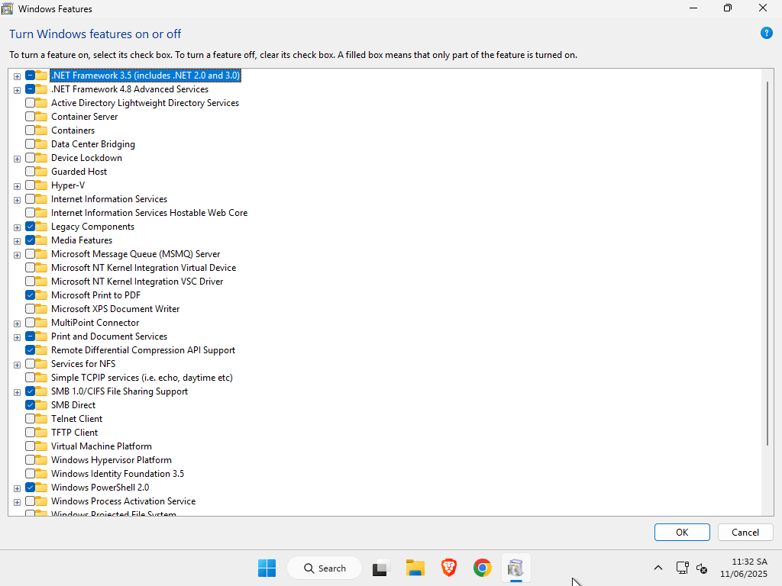This screenshot has height=586, width=782.
Task: Uncheck Microsoft Print to PDF
Action: coord(30,295)
